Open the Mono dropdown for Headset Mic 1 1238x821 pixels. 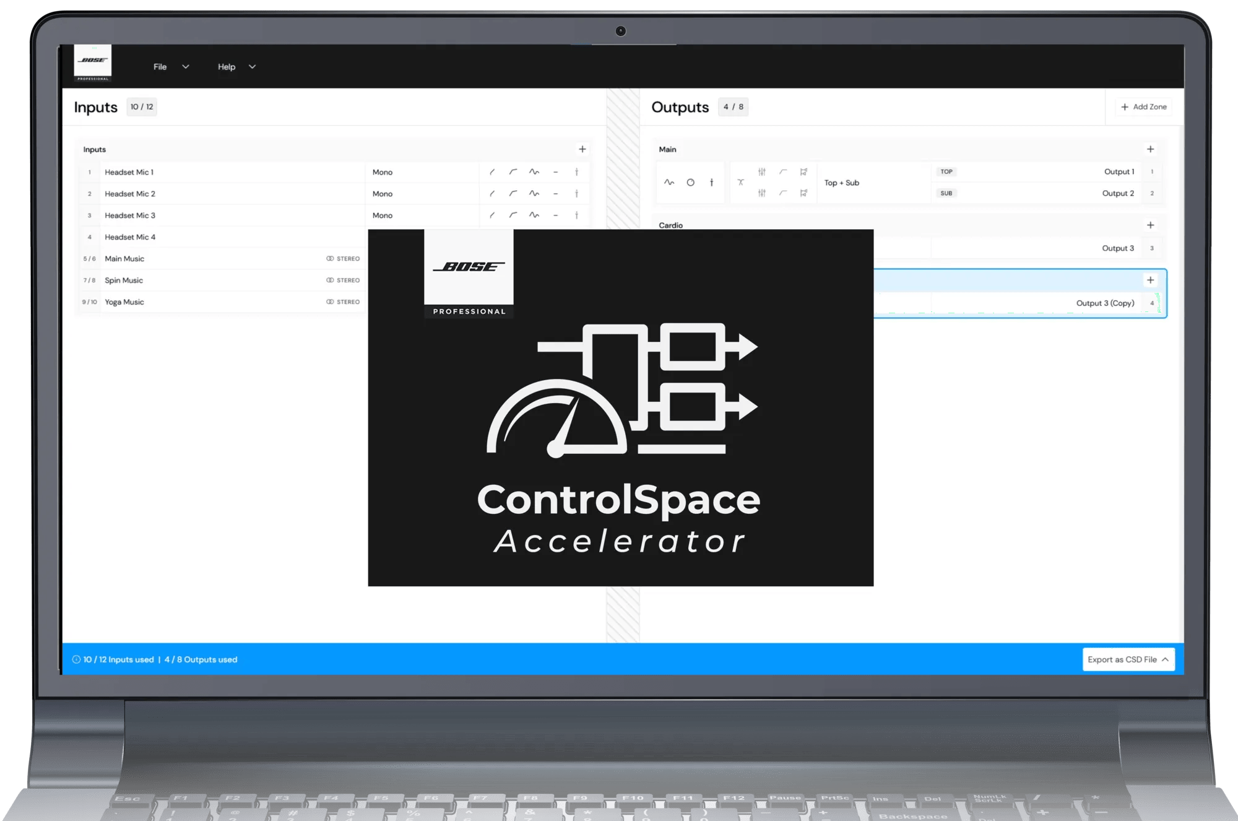click(x=422, y=172)
